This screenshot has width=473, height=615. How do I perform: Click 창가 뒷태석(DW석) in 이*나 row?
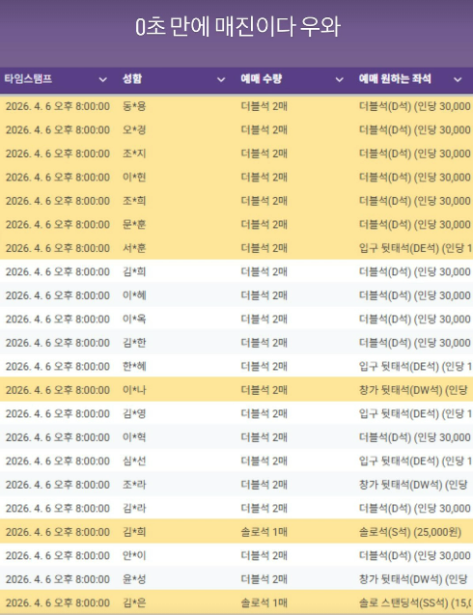[x=413, y=390]
